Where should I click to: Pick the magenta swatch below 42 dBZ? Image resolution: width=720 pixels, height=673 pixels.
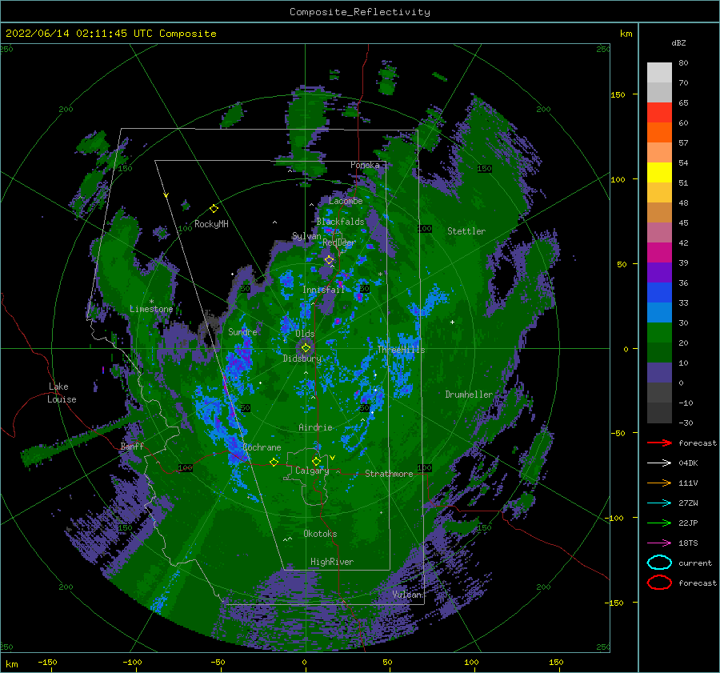pos(659,252)
